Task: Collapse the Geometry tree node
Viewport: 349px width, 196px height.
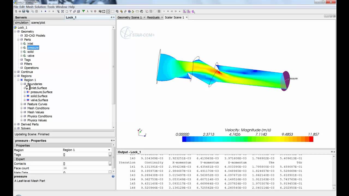Action: (15, 32)
